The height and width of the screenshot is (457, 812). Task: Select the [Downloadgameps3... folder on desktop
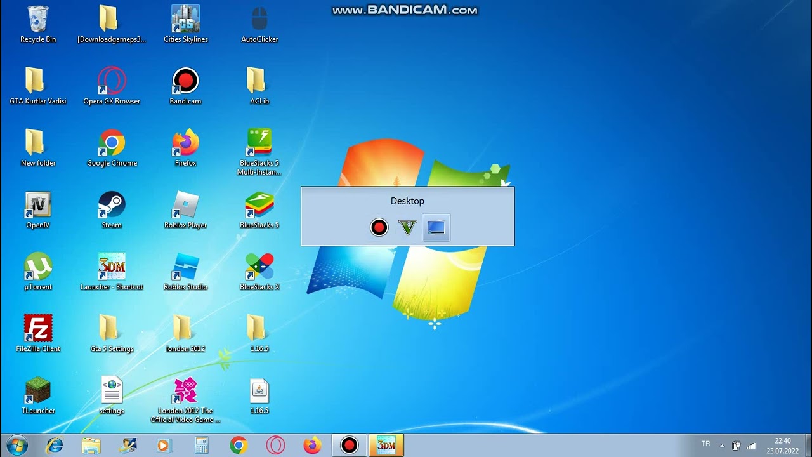[112, 25]
